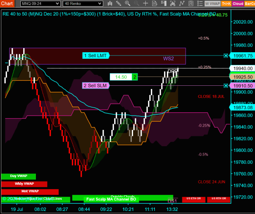The image size is (255, 214).
Task: Click the WS2 zone label
Action: (169, 58)
